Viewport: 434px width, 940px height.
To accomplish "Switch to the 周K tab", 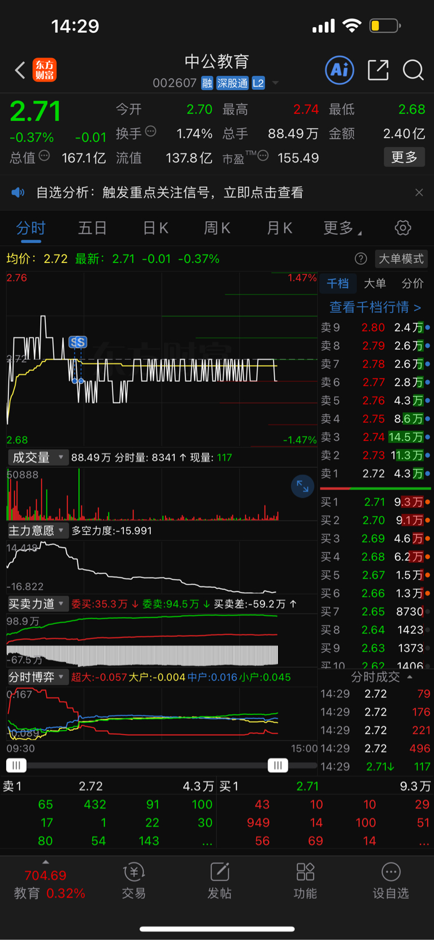I will (x=217, y=228).
